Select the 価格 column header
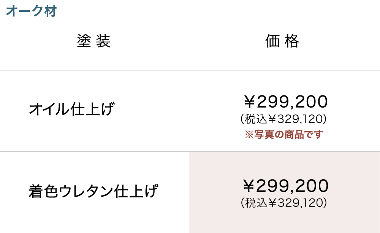This screenshot has height=233, width=380. click(x=282, y=41)
